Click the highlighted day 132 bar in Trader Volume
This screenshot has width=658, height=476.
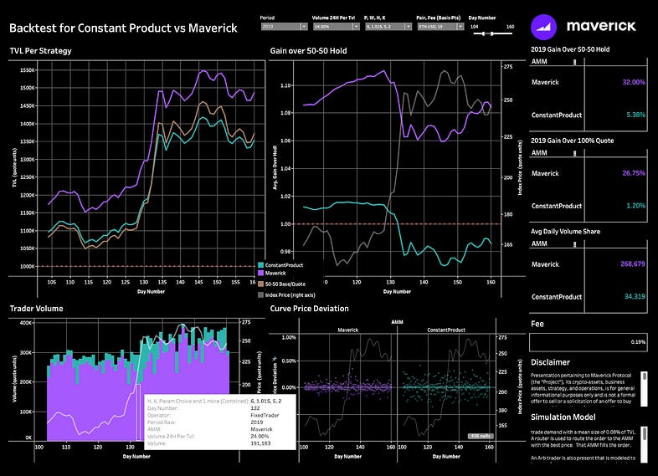138,412
